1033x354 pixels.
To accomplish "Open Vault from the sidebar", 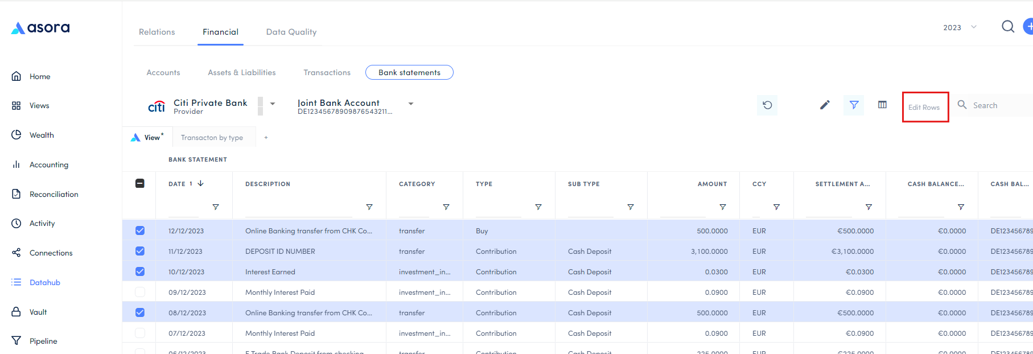I will [38, 312].
